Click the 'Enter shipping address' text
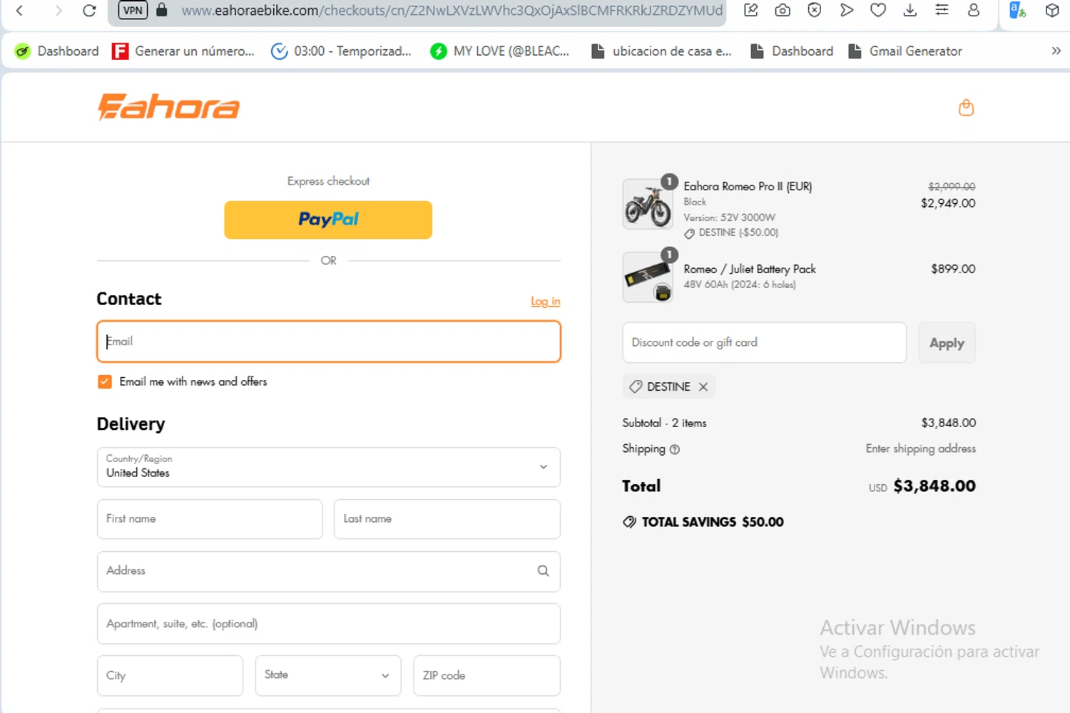 921,448
